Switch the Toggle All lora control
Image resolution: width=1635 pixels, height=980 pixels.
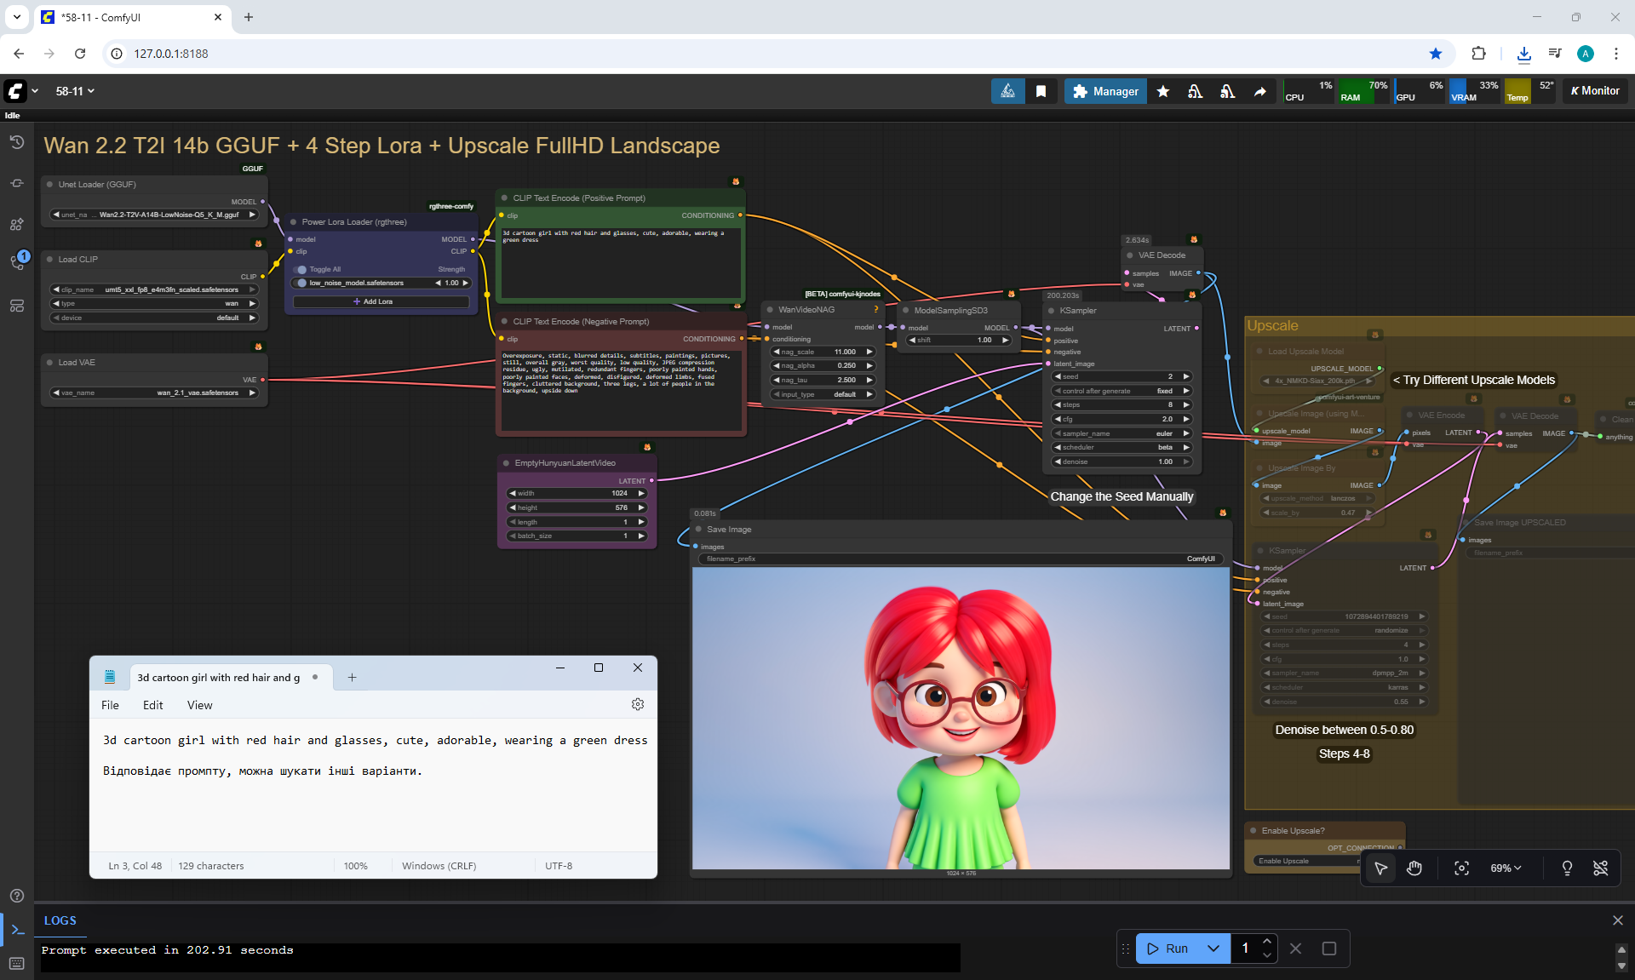[x=301, y=269]
